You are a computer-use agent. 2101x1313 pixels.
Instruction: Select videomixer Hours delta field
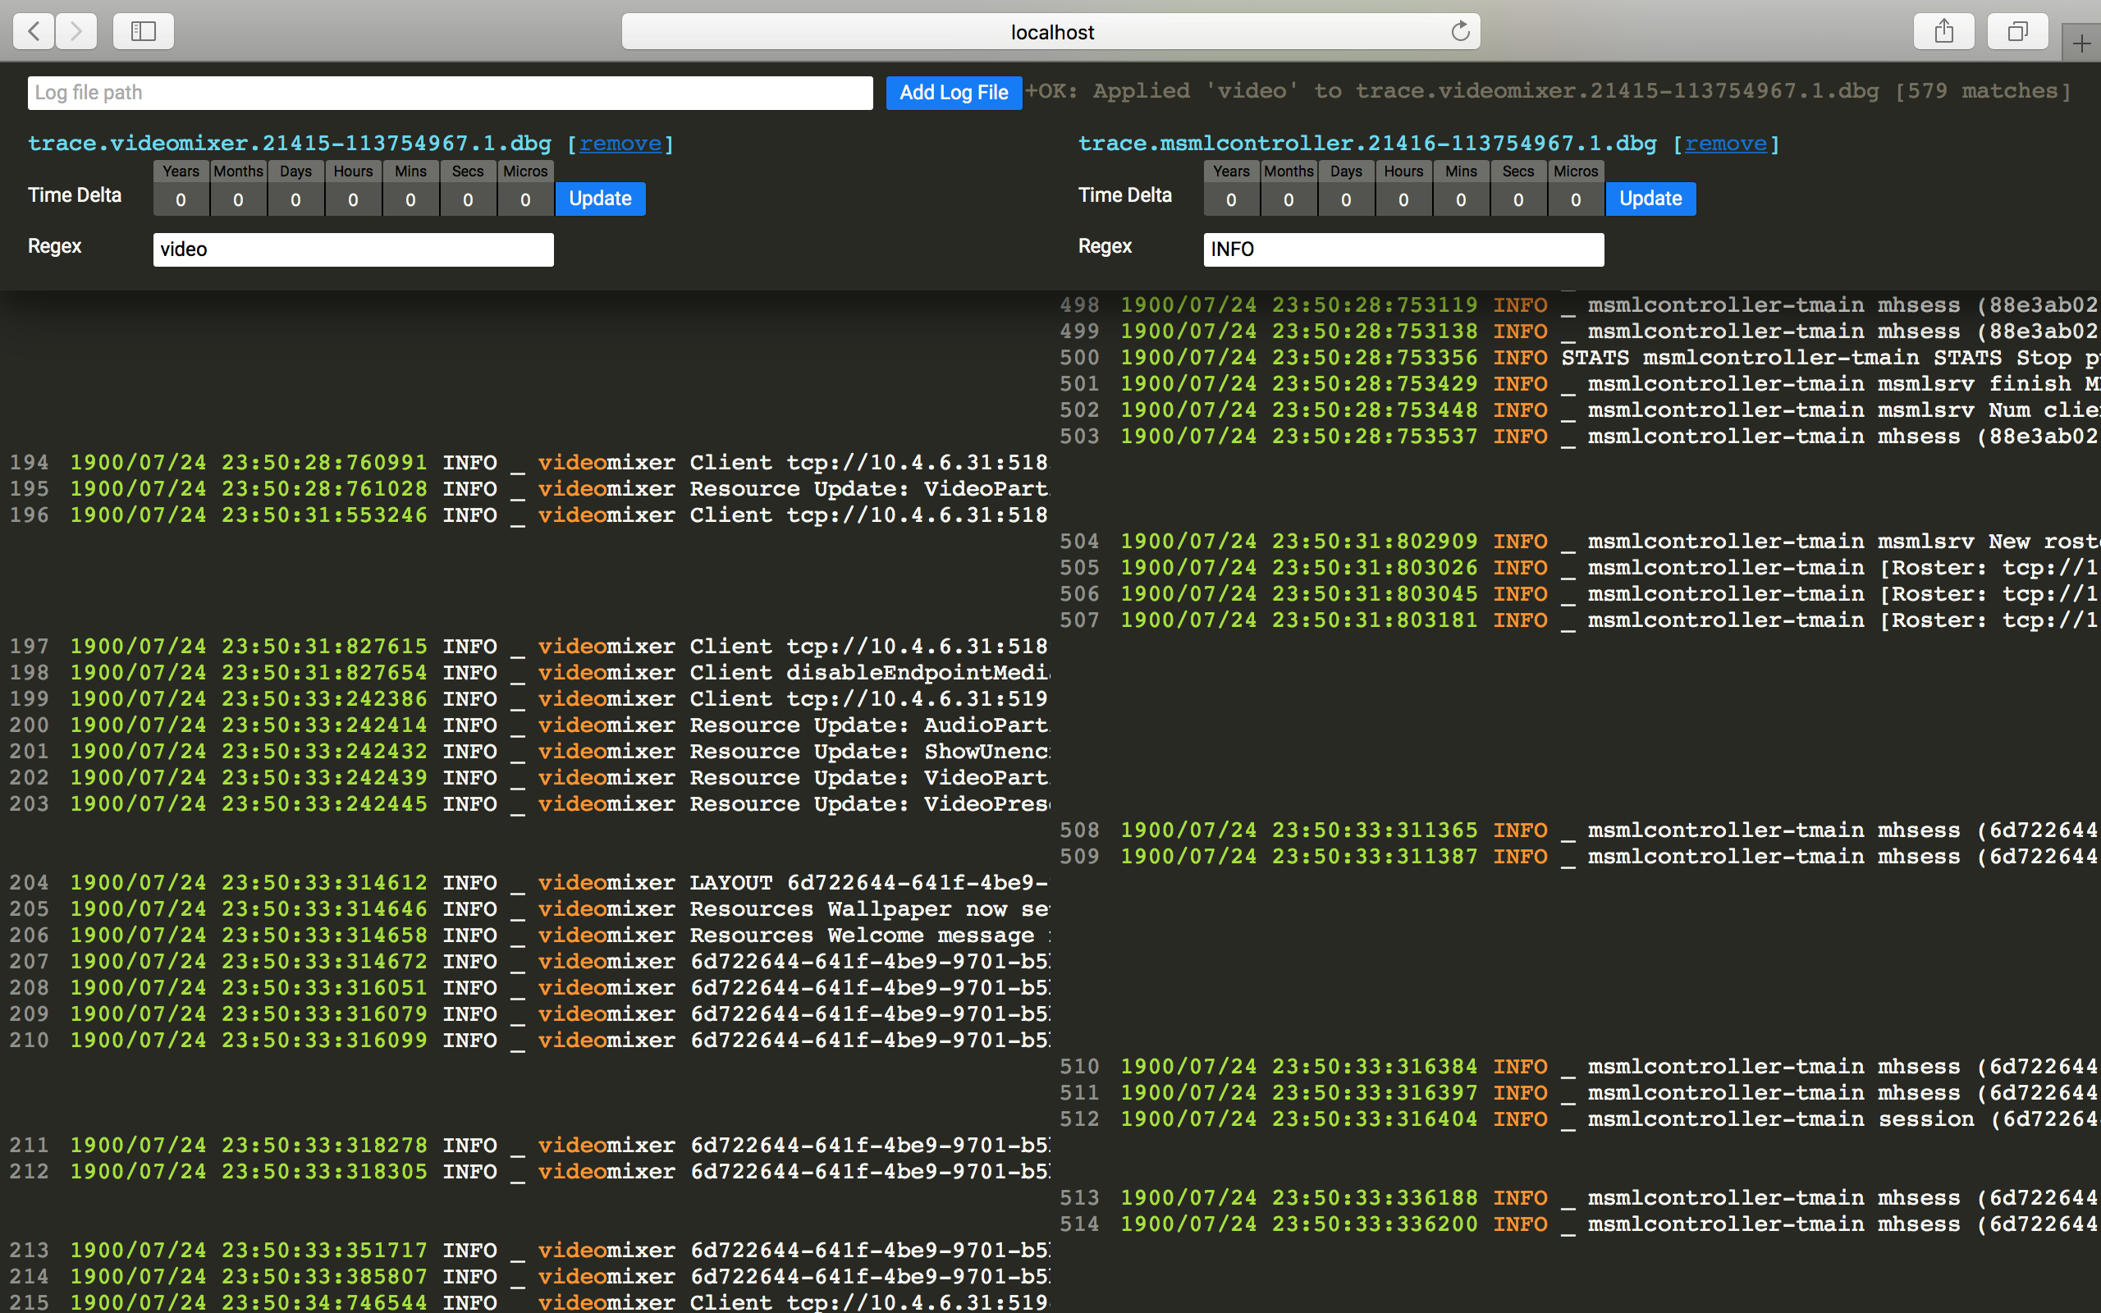pyautogui.click(x=354, y=199)
